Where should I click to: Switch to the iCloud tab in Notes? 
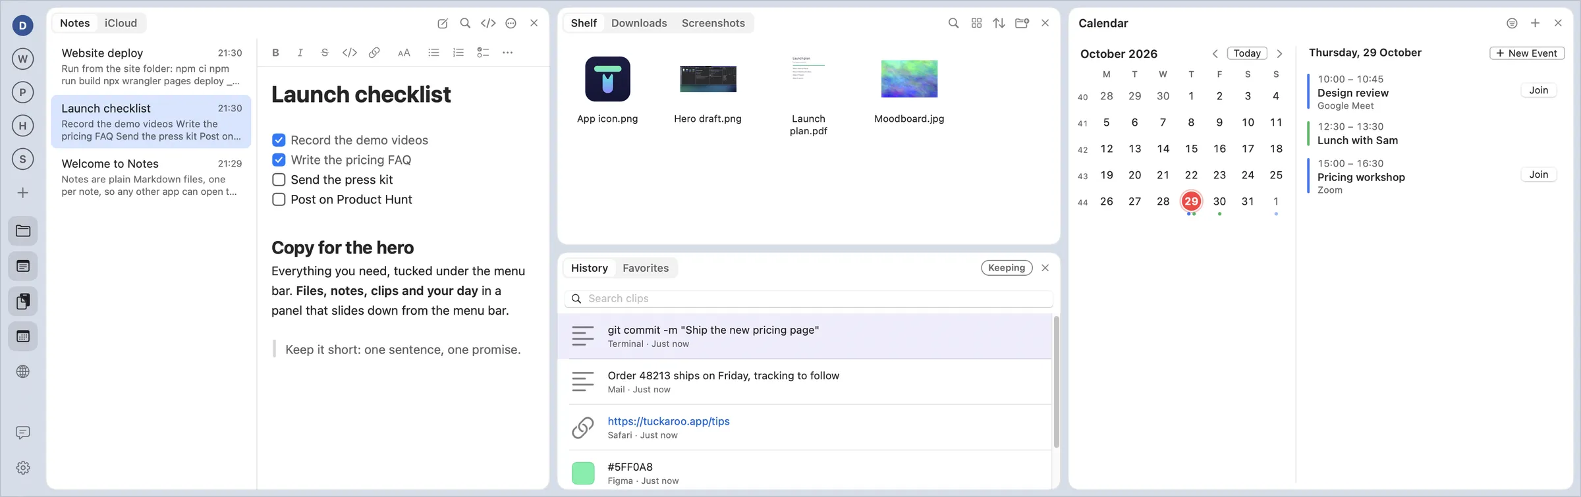121,23
